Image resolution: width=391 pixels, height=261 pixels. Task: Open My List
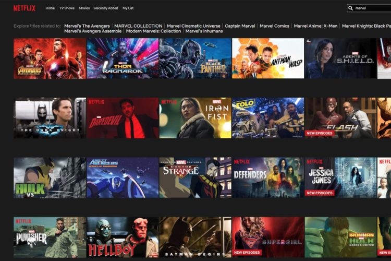pos(128,8)
